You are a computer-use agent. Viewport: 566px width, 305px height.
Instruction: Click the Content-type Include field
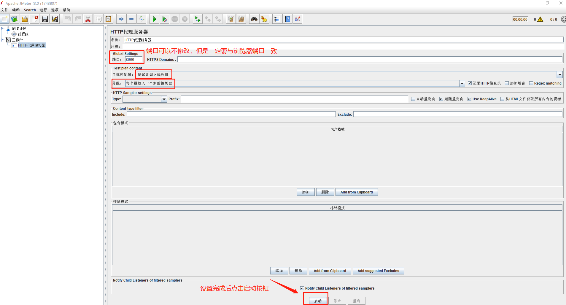coord(231,115)
